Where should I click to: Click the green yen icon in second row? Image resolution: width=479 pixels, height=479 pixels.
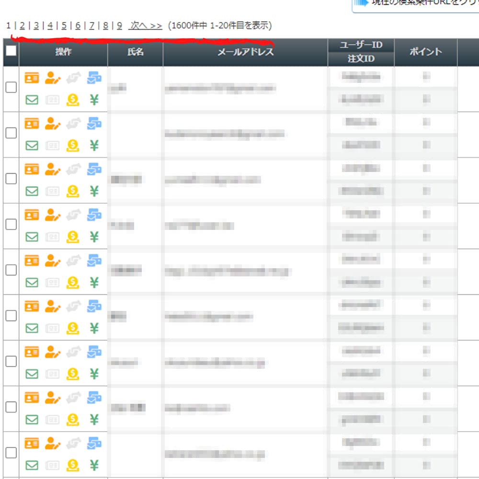(x=94, y=146)
